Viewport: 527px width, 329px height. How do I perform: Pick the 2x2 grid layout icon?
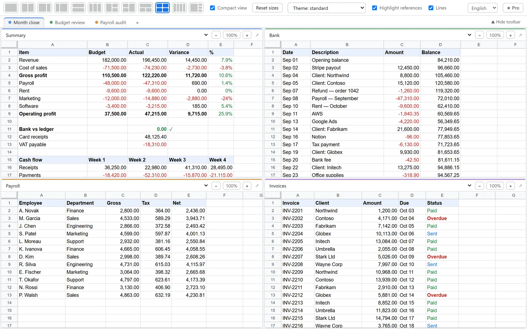(x=162, y=8)
